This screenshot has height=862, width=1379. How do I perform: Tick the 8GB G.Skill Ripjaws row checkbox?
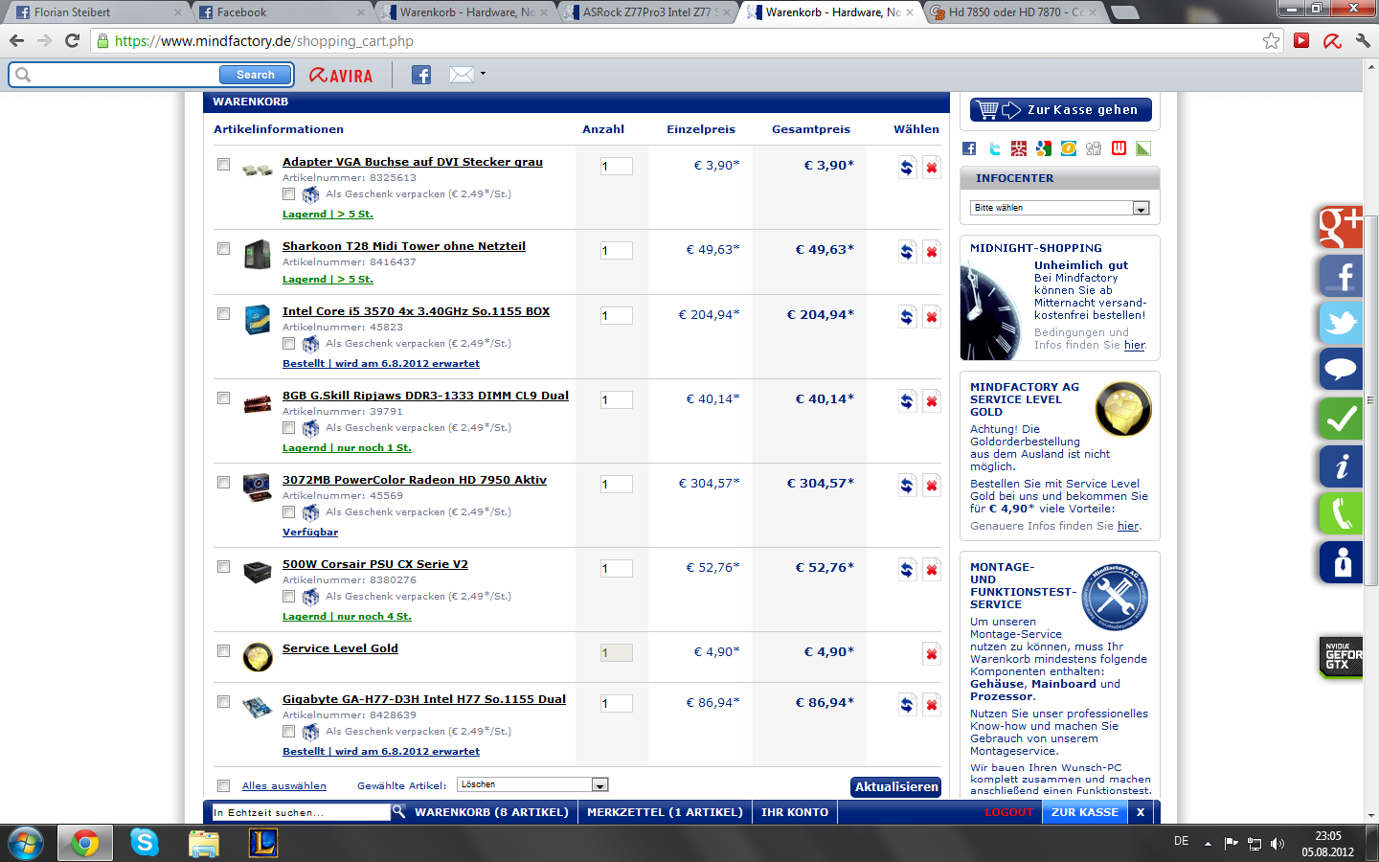[x=223, y=398]
